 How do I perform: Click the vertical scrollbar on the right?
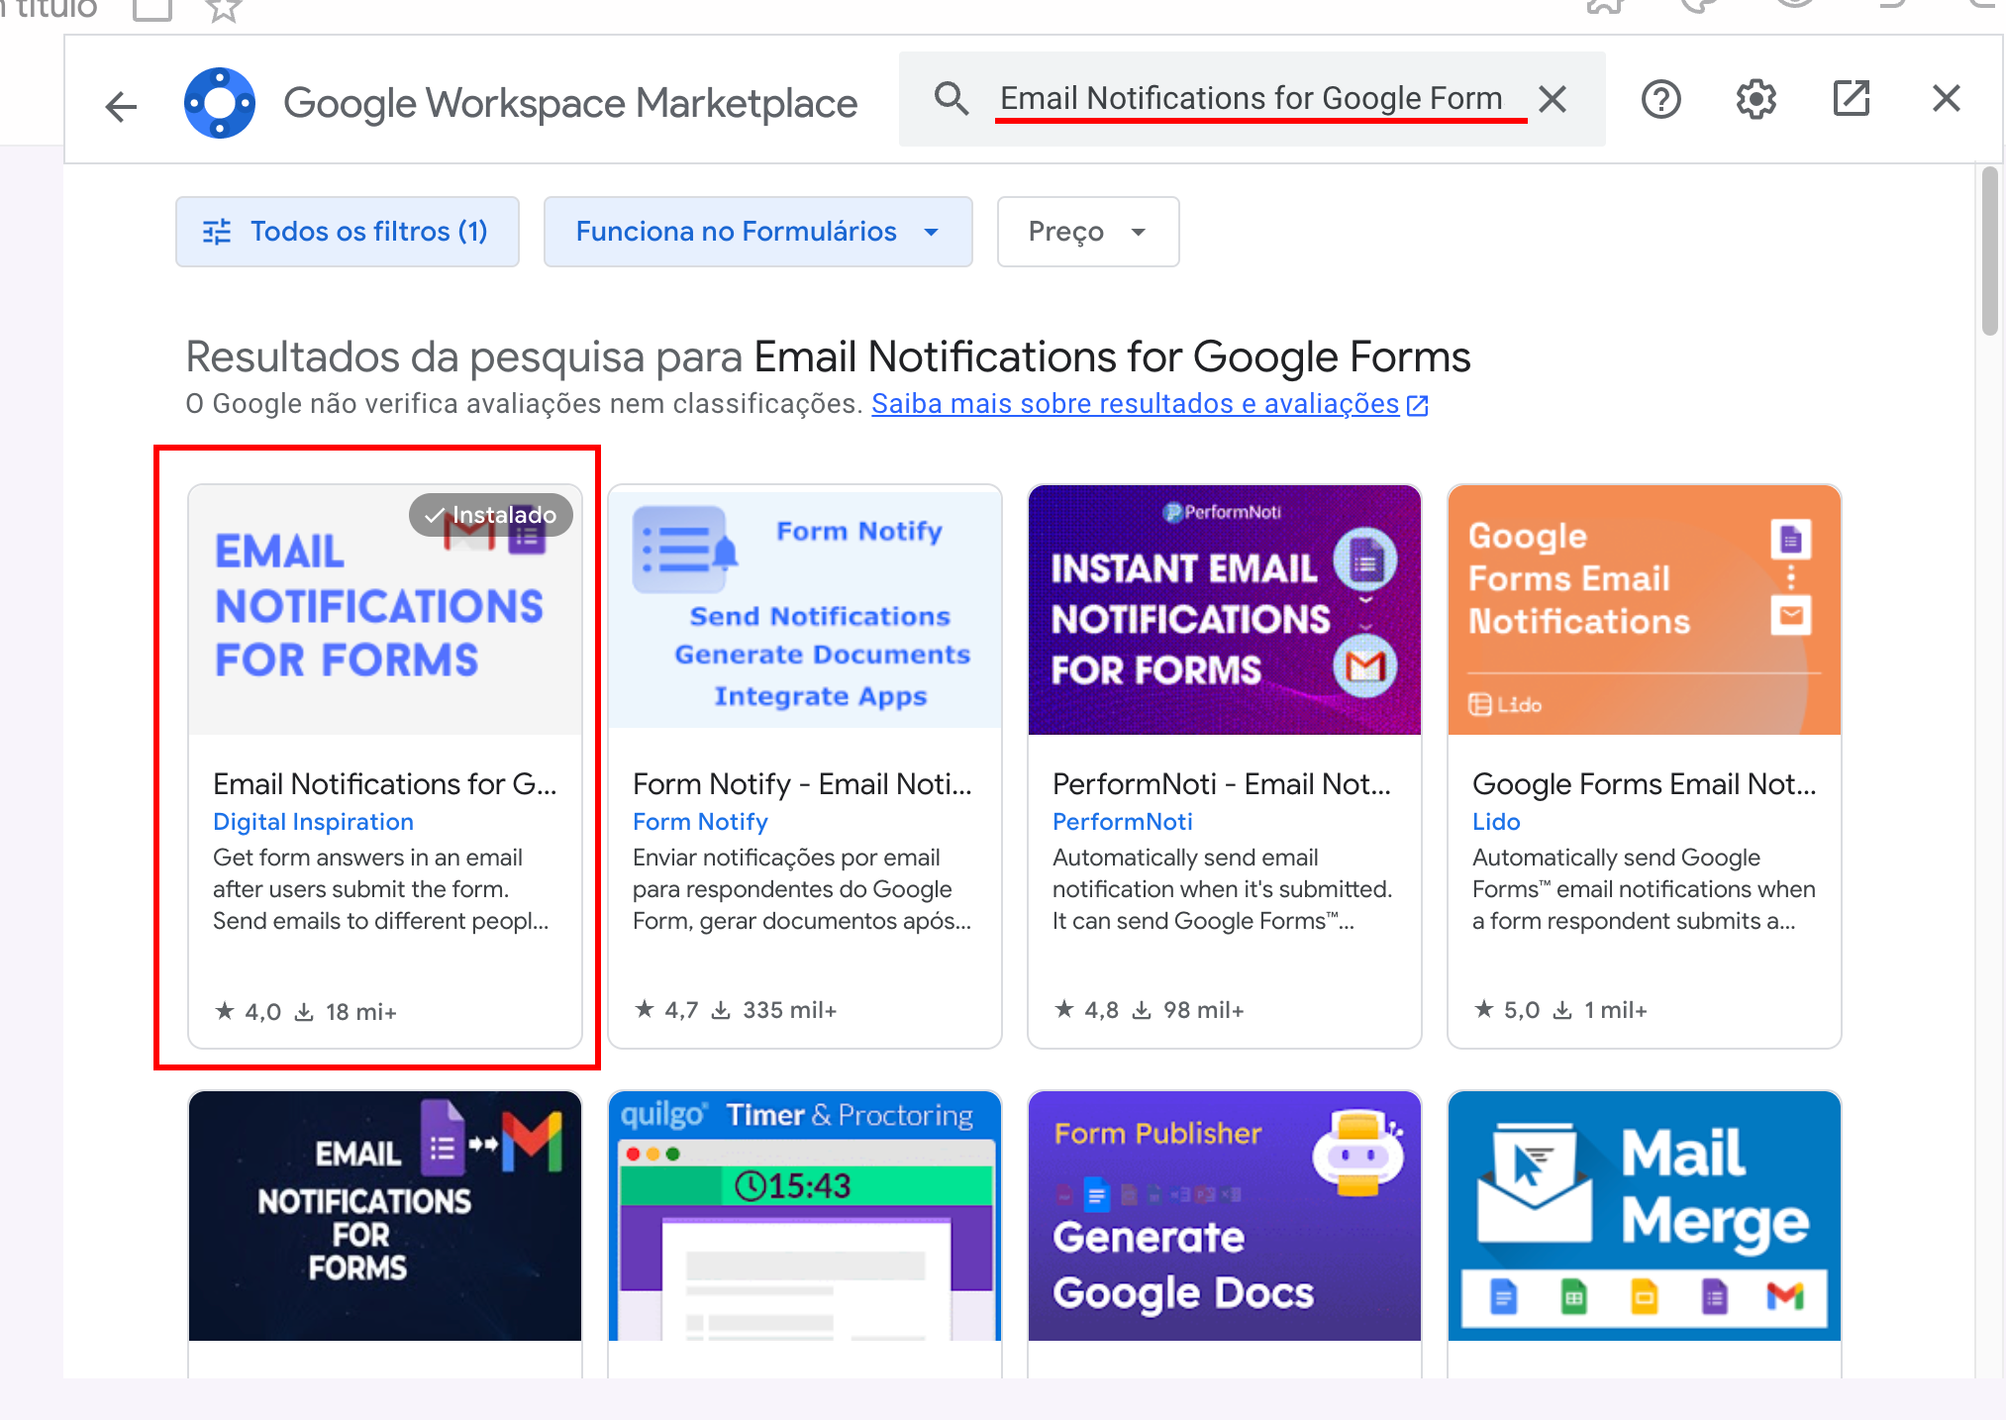[x=1989, y=253]
